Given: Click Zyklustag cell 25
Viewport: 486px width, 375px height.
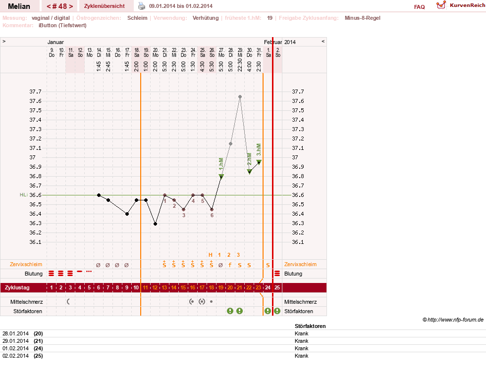Looking at the screenshot, I should pos(277,287).
